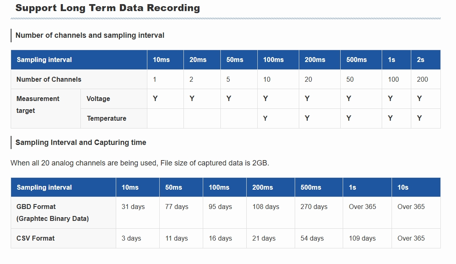Click "Number of channels and sampling interval" subheading
Screen dimensions: 456x264
90,35
